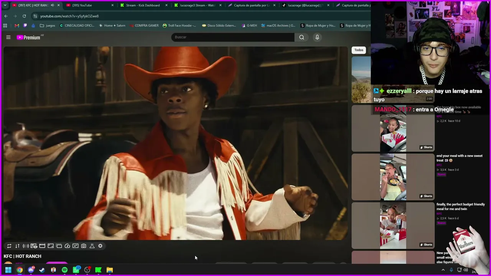
Task: Click the up-down arrows icon below video
Action: (x=17, y=246)
